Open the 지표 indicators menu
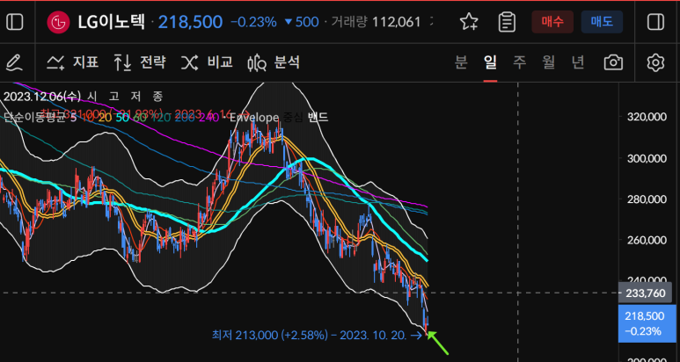This screenshot has width=680, height=362. point(72,63)
